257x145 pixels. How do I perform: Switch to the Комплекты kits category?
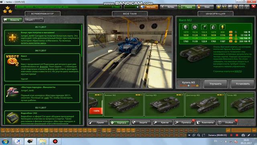[x=205, y=122]
